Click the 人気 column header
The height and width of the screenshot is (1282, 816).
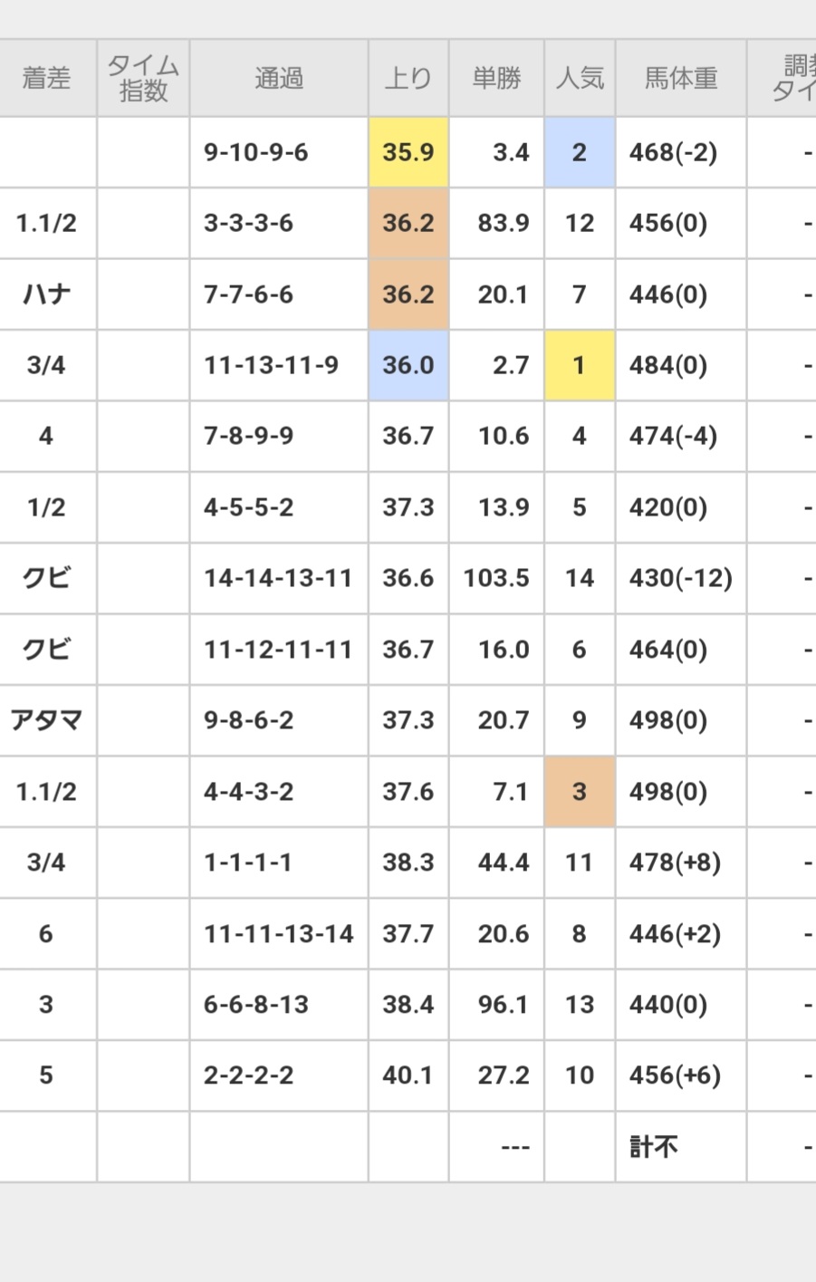coord(580,79)
